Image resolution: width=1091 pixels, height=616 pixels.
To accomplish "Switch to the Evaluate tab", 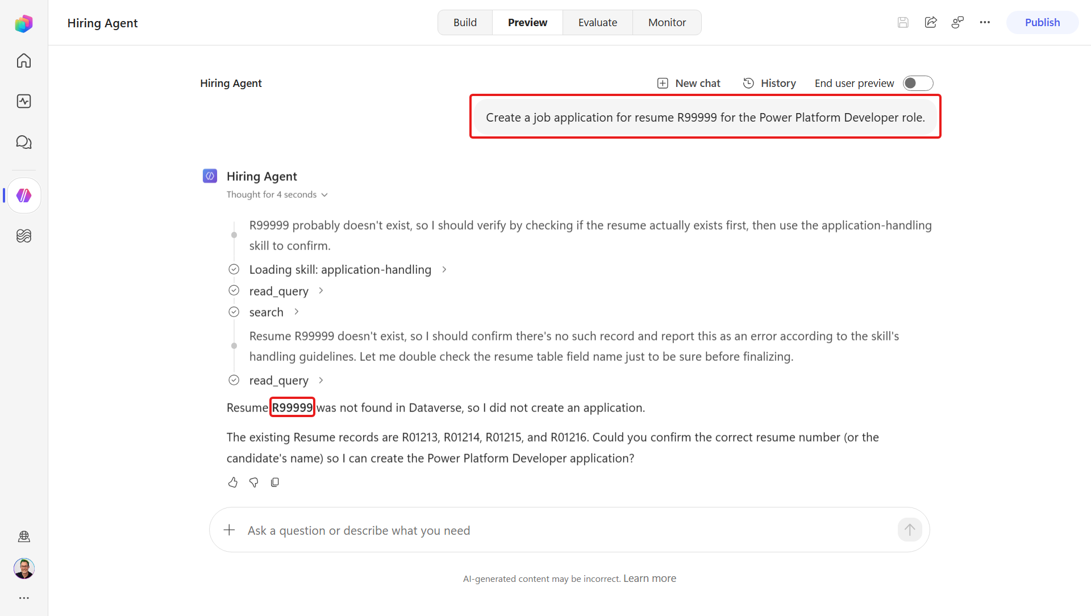I will pyautogui.click(x=598, y=23).
